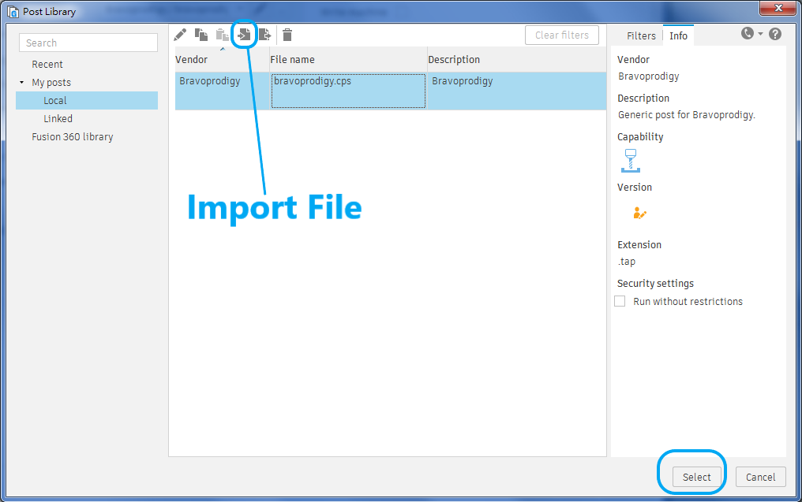
Task: Click the milling capability icon
Action: click(x=631, y=161)
